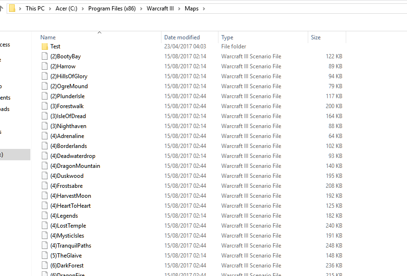
Task: Expand the chevron after Warcraft III
Action: point(179,9)
